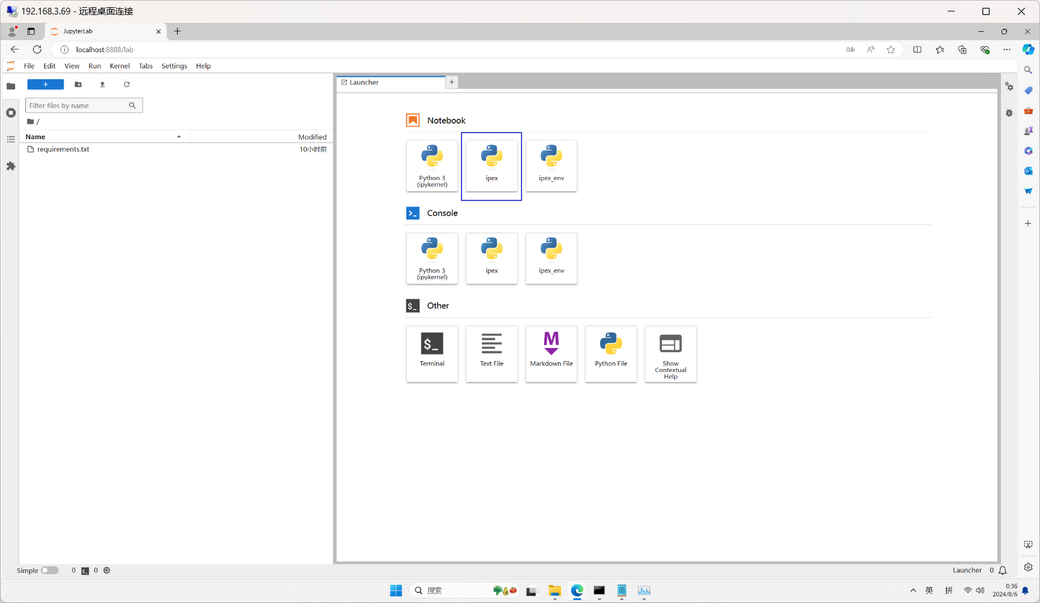Image resolution: width=1040 pixels, height=603 pixels.
Task: Open the Property Inspector right sidebar
Action: (1009, 87)
